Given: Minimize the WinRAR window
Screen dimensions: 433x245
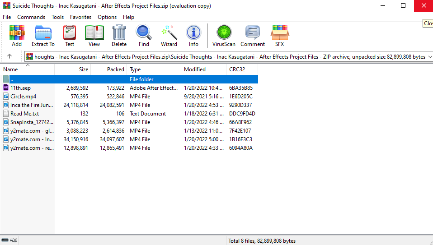Looking at the screenshot, I should [383, 5].
